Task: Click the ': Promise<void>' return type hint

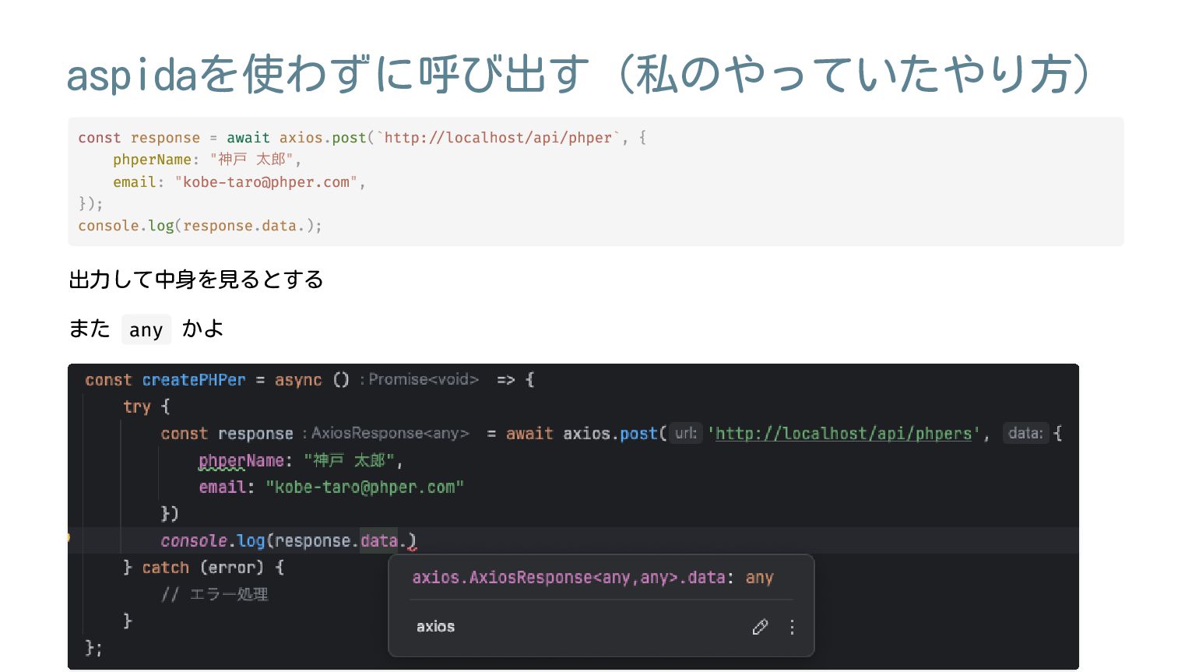Action: [x=419, y=379]
